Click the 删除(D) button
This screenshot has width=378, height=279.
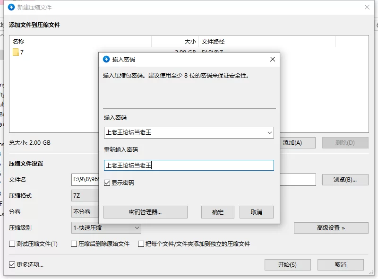pos(345,143)
